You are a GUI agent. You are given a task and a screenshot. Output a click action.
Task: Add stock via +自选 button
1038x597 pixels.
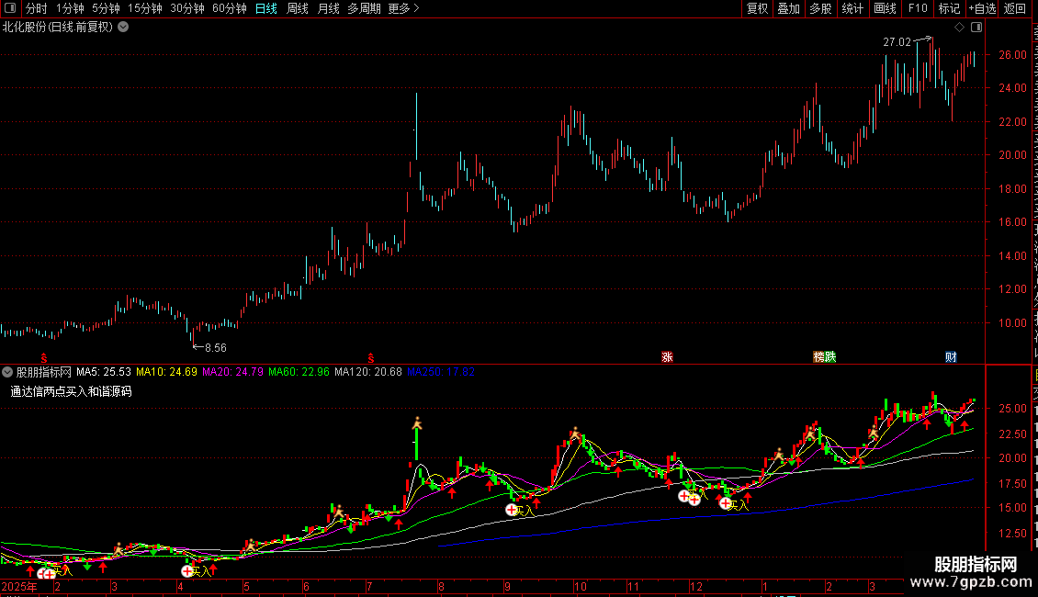[x=982, y=8]
